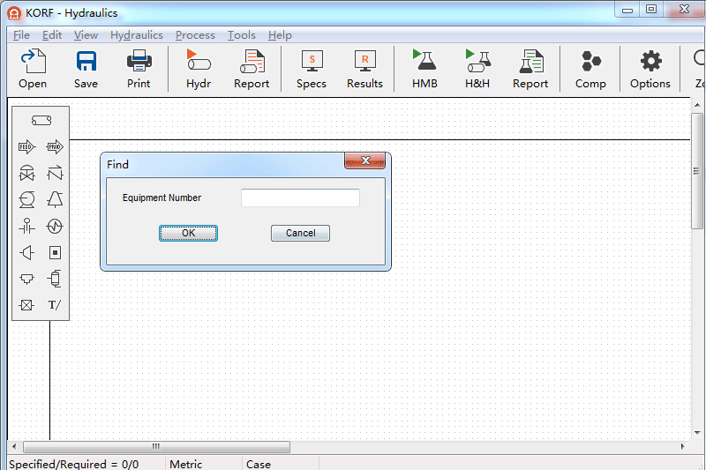Minimize the KORF window
Image resolution: width=706 pixels, height=470 pixels.
point(627,10)
